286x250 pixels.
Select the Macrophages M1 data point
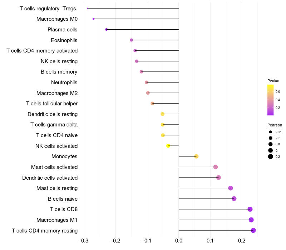(x=251, y=220)
